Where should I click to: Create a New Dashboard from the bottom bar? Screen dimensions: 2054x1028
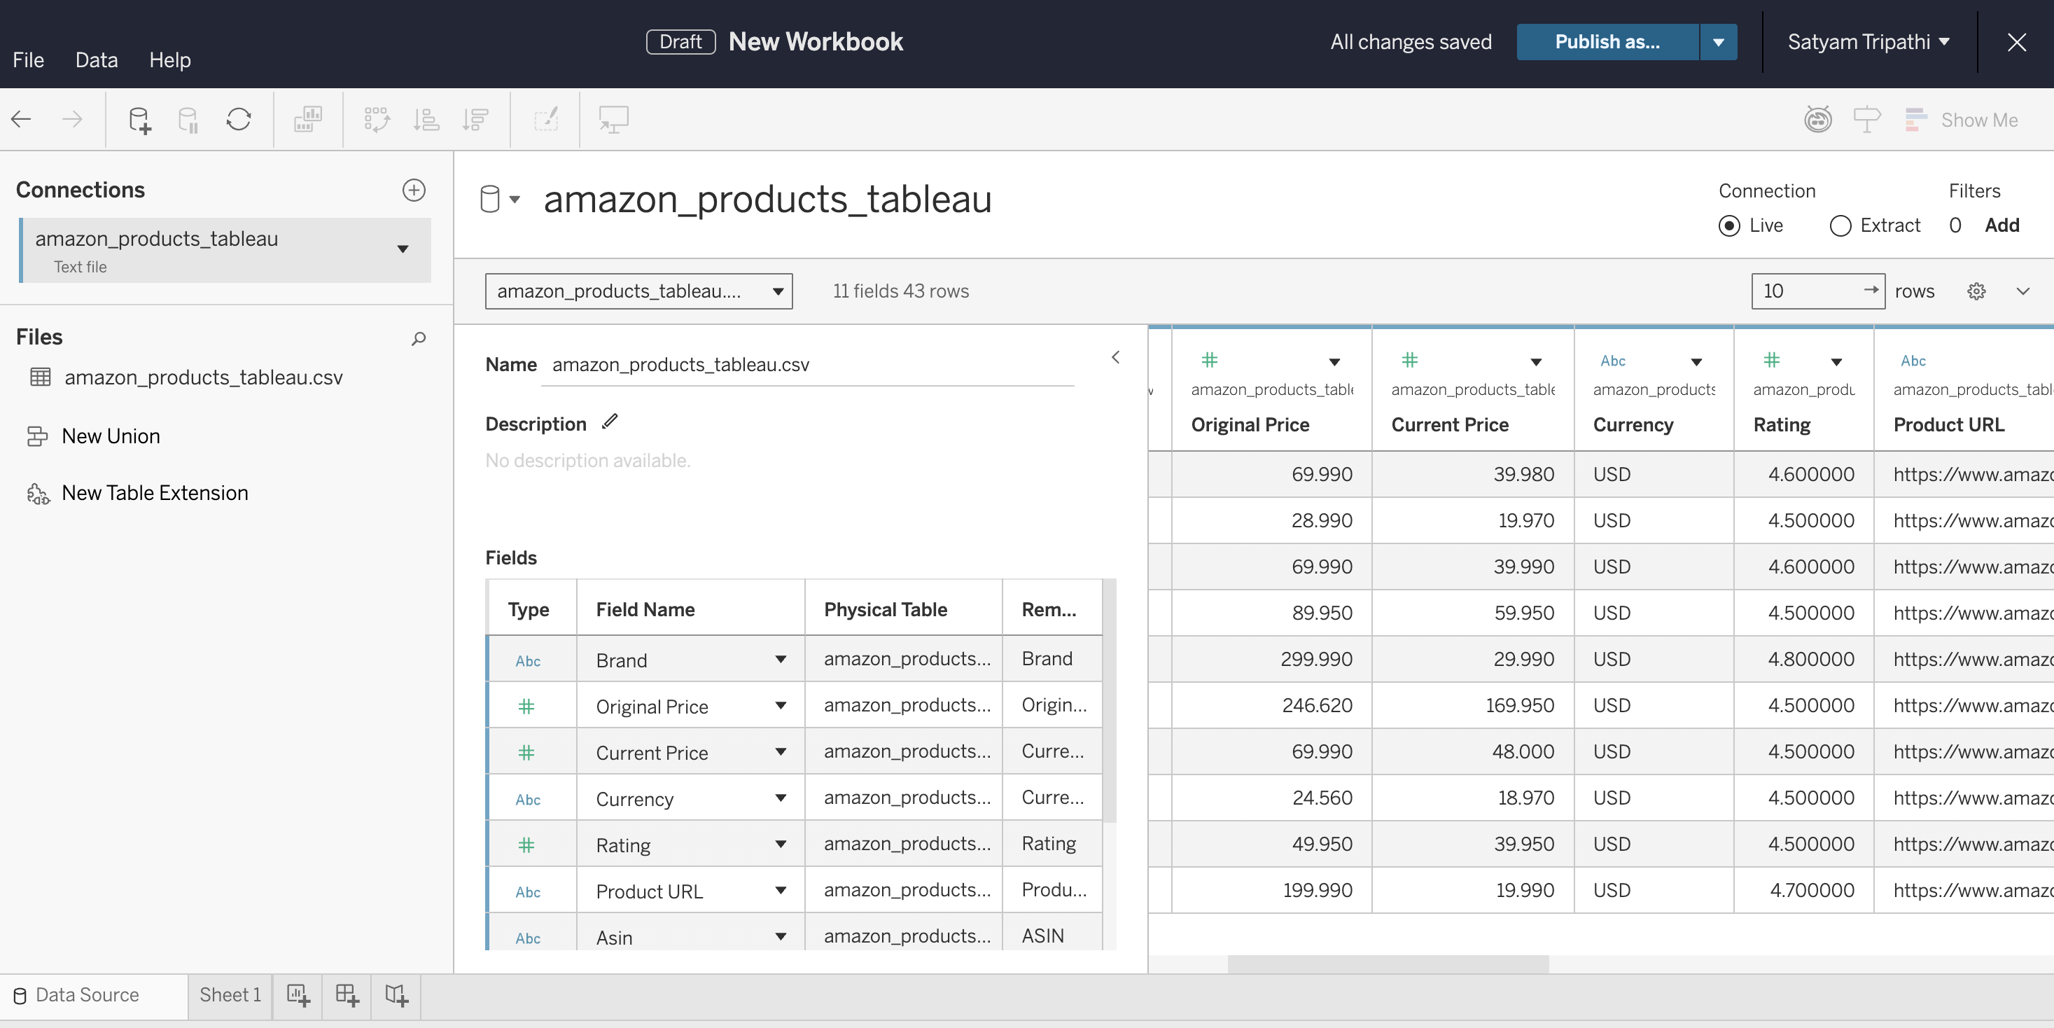click(x=347, y=995)
